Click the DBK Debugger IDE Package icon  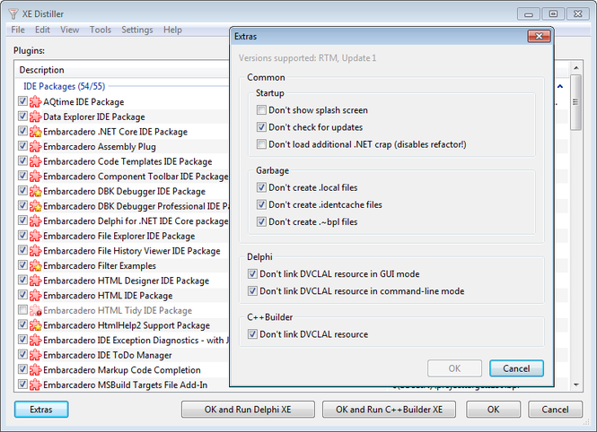(35, 191)
